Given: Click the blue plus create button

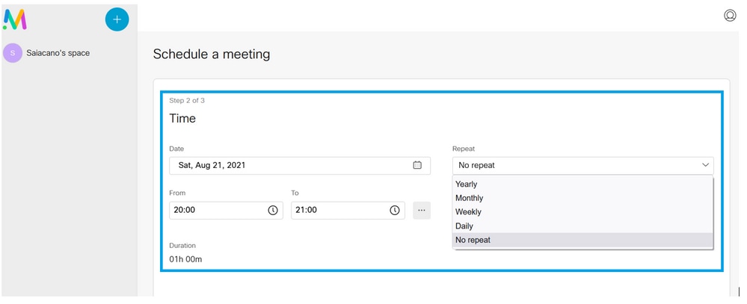Looking at the screenshot, I should tap(117, 19).
